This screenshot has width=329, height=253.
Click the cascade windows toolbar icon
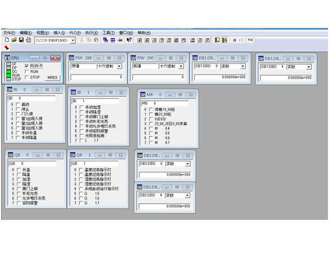pos(106,40)
